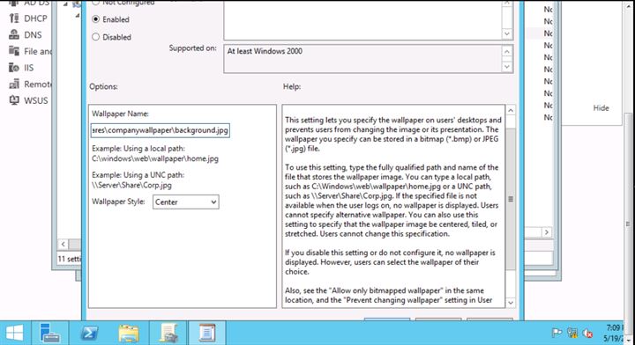Click the Supported on box up arrow
Image resolution: width=635 pixels, height=345 pixels.
(507, 51)
